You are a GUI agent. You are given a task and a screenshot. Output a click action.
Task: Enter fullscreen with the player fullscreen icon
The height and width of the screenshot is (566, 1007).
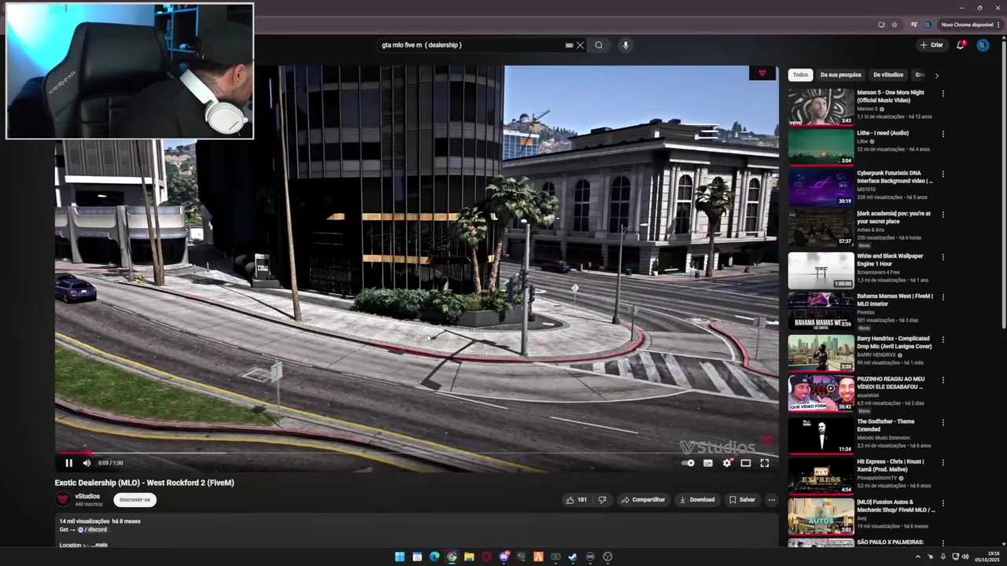coord(765,463)
